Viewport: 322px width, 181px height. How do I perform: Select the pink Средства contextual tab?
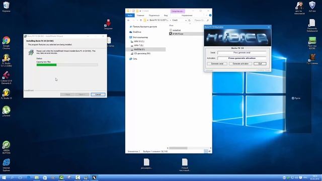tap(178, 11)
